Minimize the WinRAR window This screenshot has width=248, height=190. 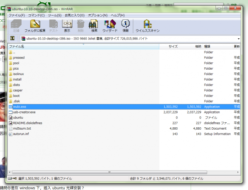[x=219, y=8]
